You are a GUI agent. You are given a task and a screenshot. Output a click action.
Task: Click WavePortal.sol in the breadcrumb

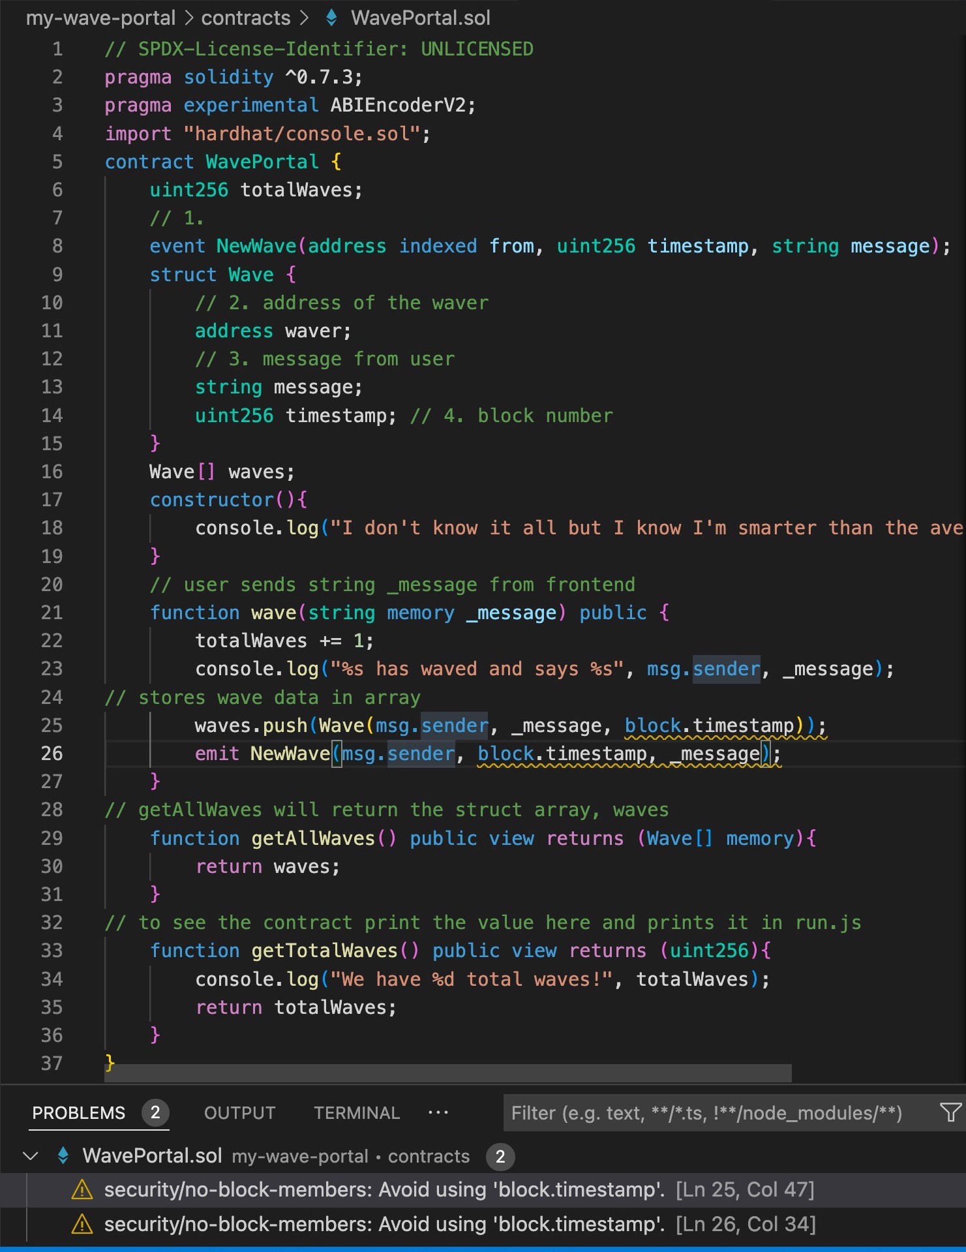pos(420,18)
